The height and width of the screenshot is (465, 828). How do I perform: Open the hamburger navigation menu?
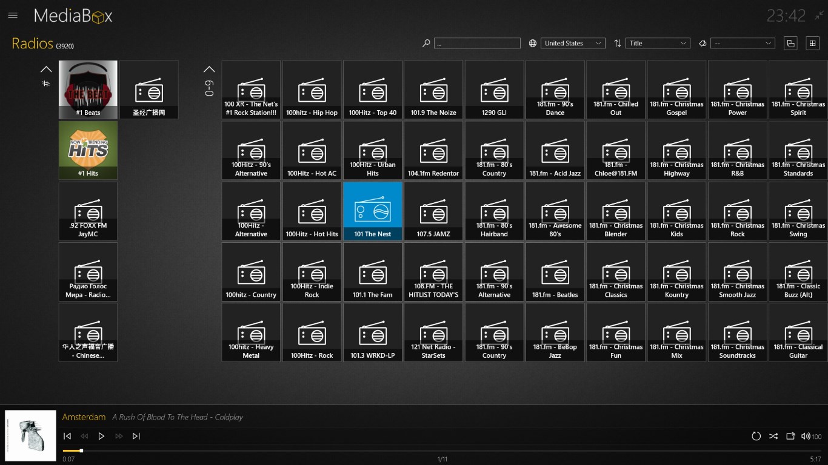click(13, 15)
